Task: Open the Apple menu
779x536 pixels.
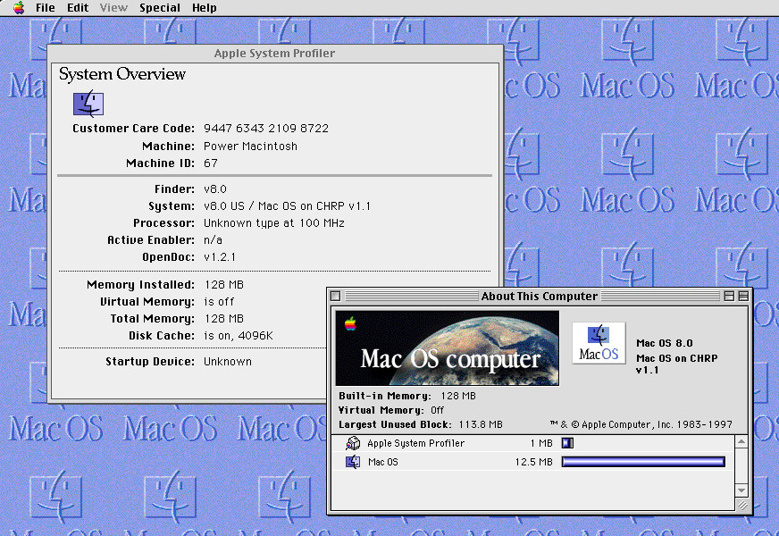Action: coord(18,8)
